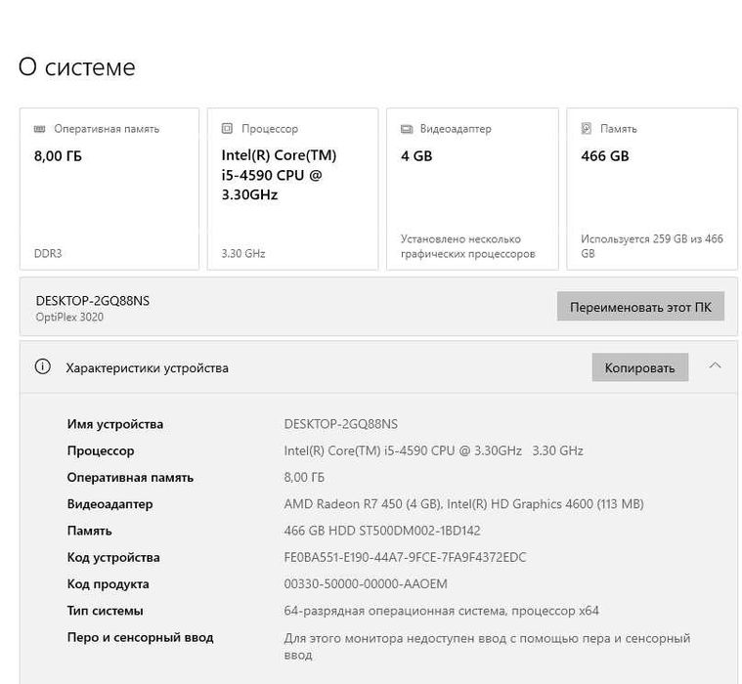Click the О системе page heading
The height and width of the screenshot is (684, 742).
(x=77, y=67)
